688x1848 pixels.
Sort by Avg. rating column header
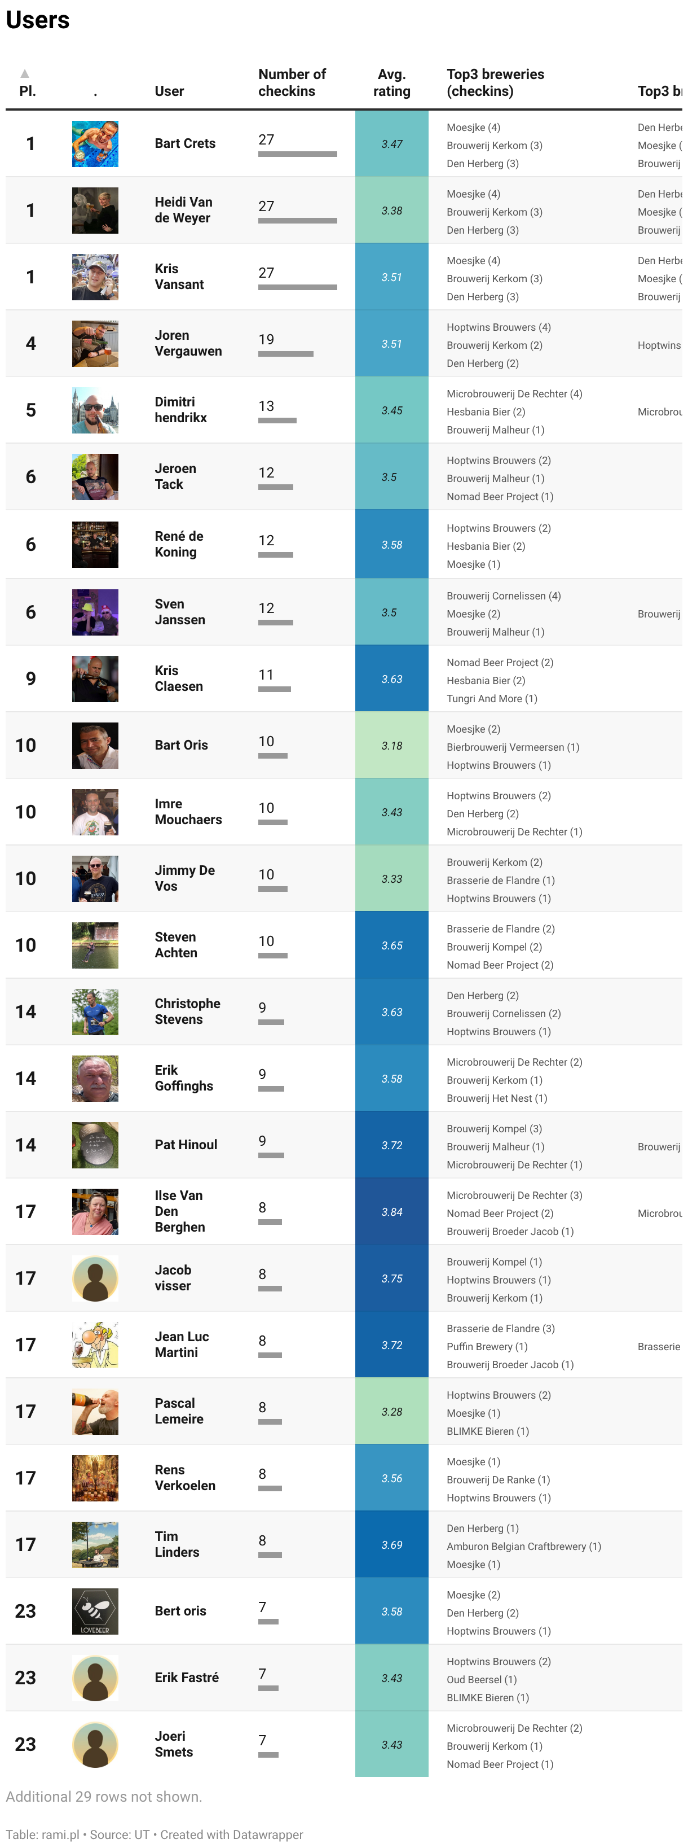[x=391, y=82]
